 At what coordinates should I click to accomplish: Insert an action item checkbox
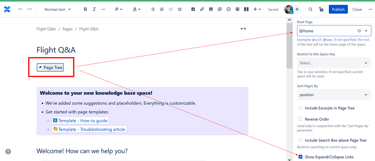pyautogui.click(x=193, y=9)
